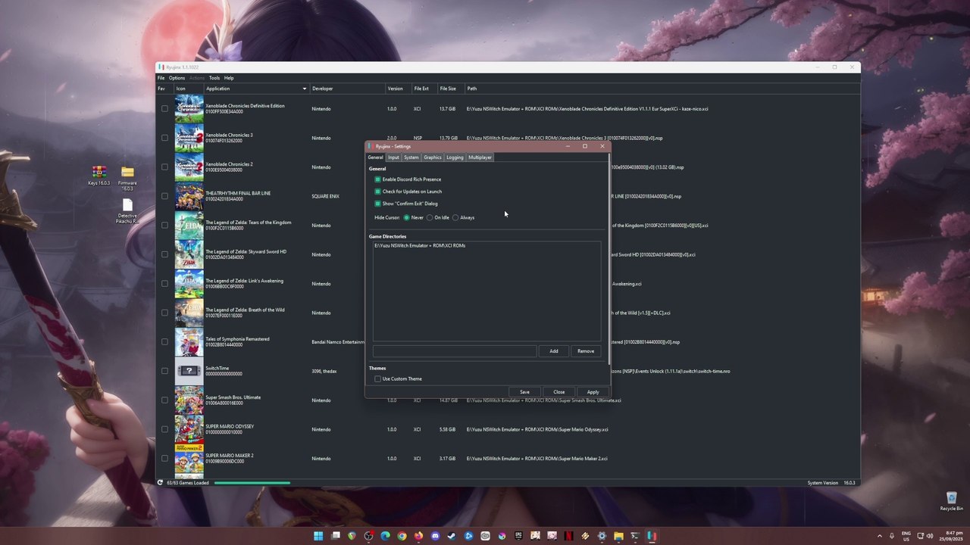The width and height of the screenshot is (970, 545).
Task: Select On Idle for Hide Cursor
Action: tap(430, 218)
